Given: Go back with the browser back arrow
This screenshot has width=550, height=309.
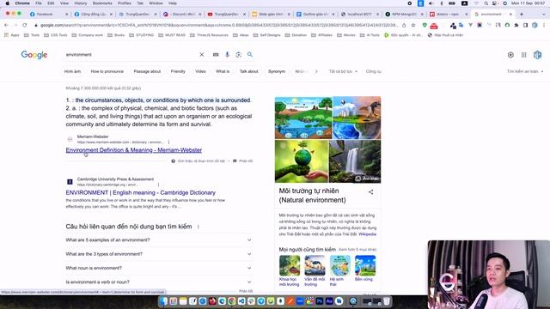Looking at the screenshot, I should [x=6, y=25].
